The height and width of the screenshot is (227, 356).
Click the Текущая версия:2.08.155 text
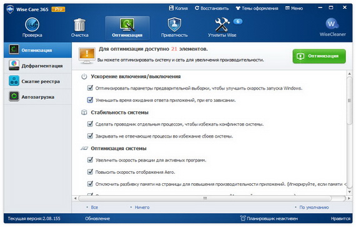coord(34,219)
